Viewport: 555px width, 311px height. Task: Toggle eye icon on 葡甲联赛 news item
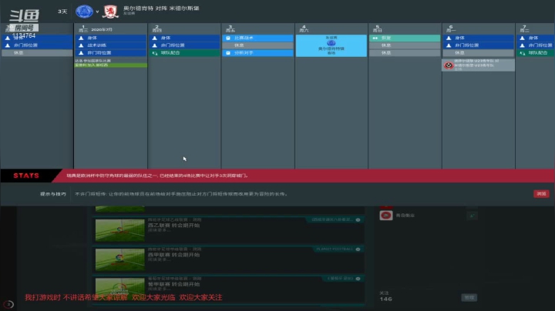coord(358,279)
